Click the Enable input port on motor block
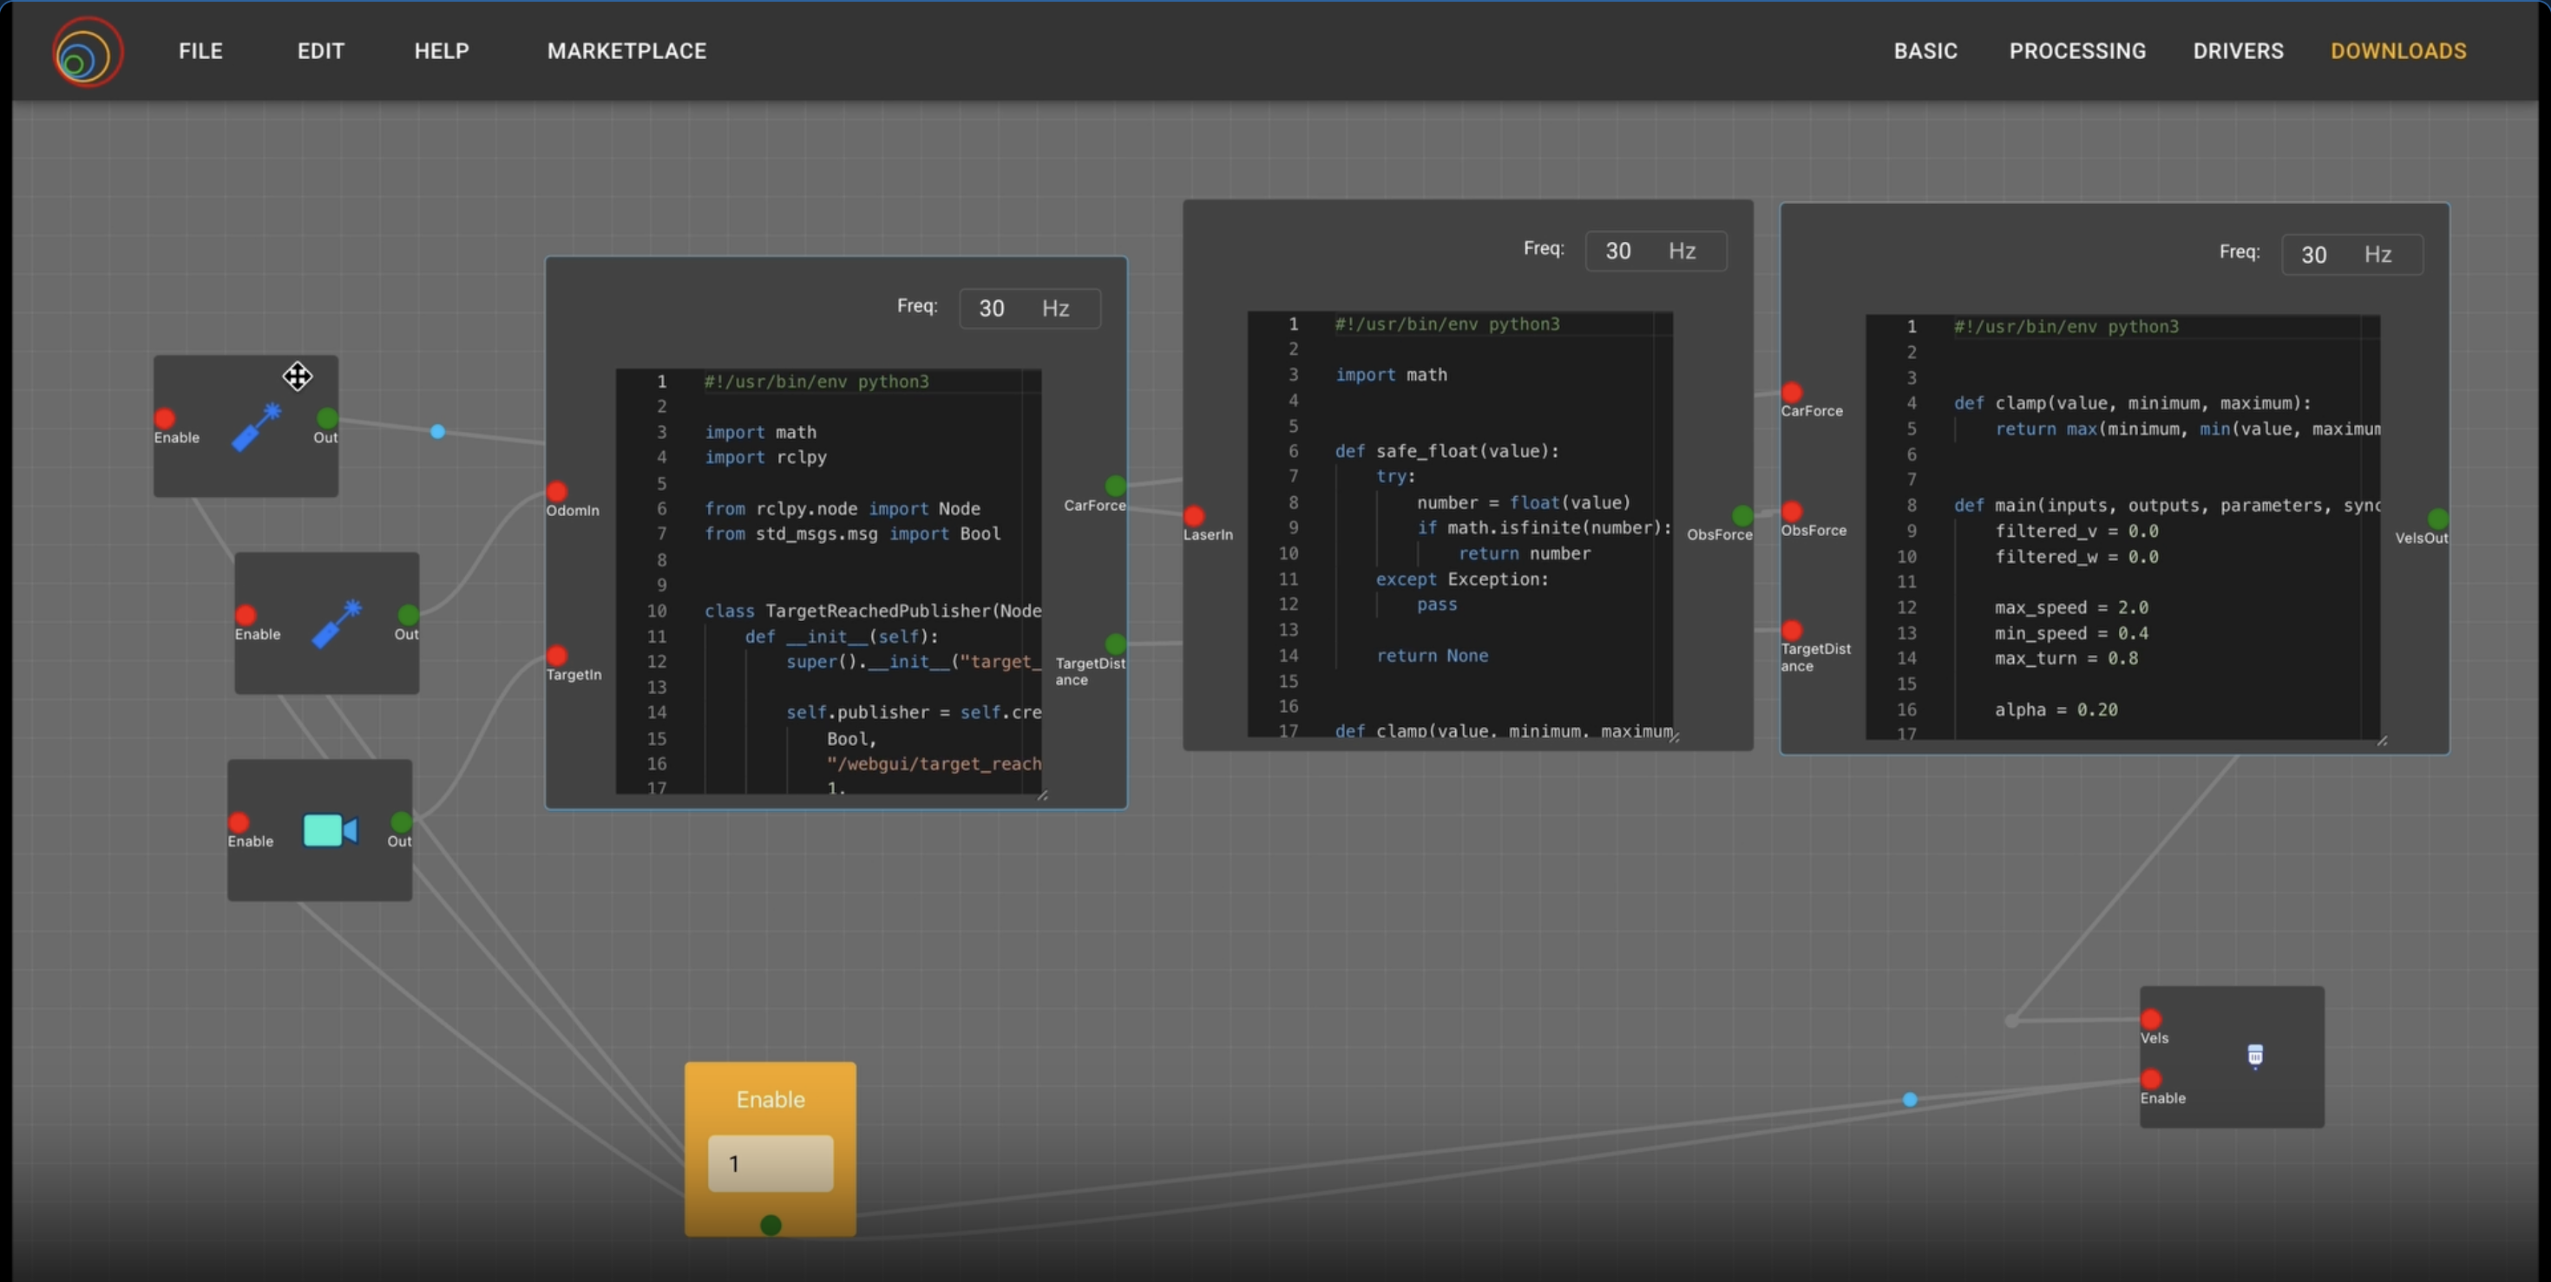The width and height of the screenshot is (2551, 1282). (2151, 1079)
